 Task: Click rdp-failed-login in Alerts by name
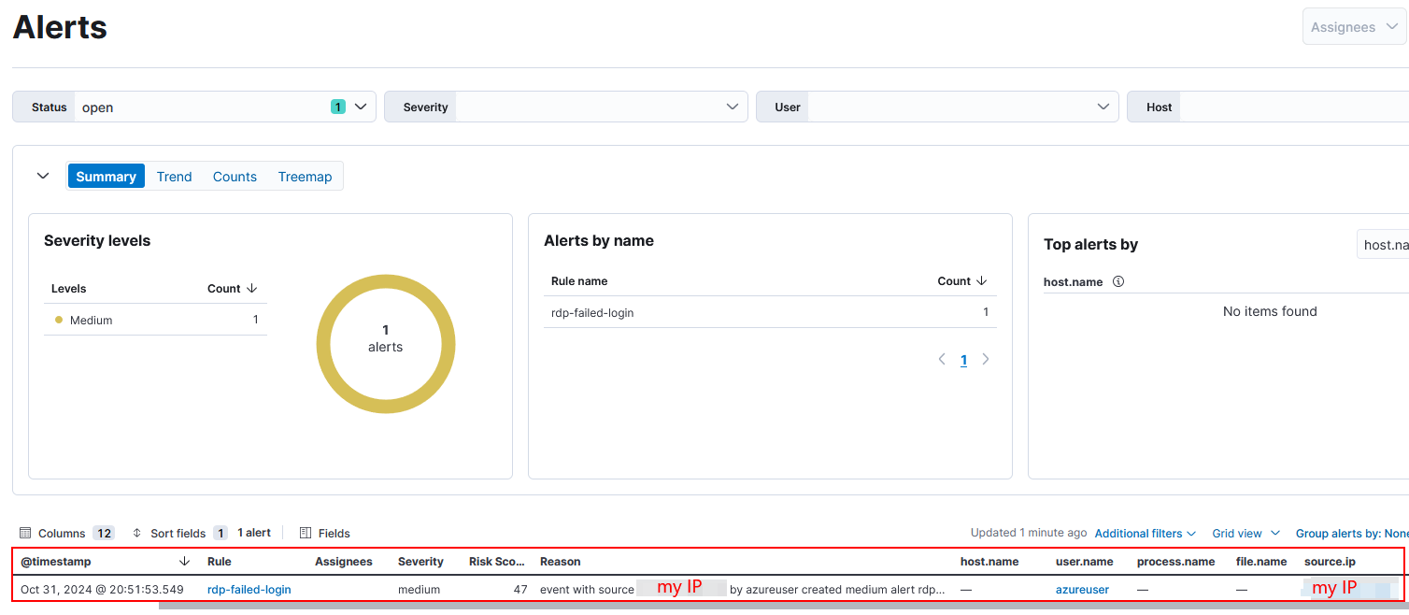[592, 312]
